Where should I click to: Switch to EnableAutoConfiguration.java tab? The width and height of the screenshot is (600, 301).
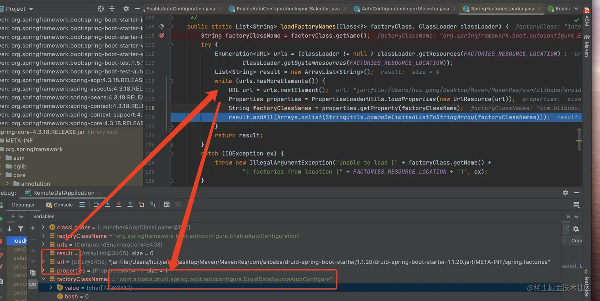pyautogui.click(x=181, y=9)
